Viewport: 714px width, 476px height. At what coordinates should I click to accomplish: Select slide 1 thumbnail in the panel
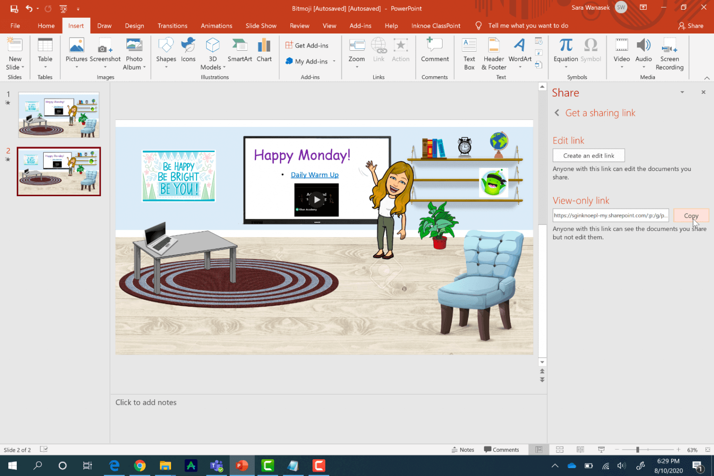[59, 114]
